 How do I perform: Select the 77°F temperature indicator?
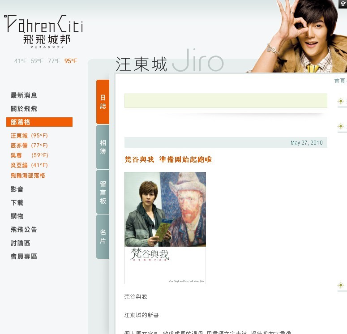point(54,61)
